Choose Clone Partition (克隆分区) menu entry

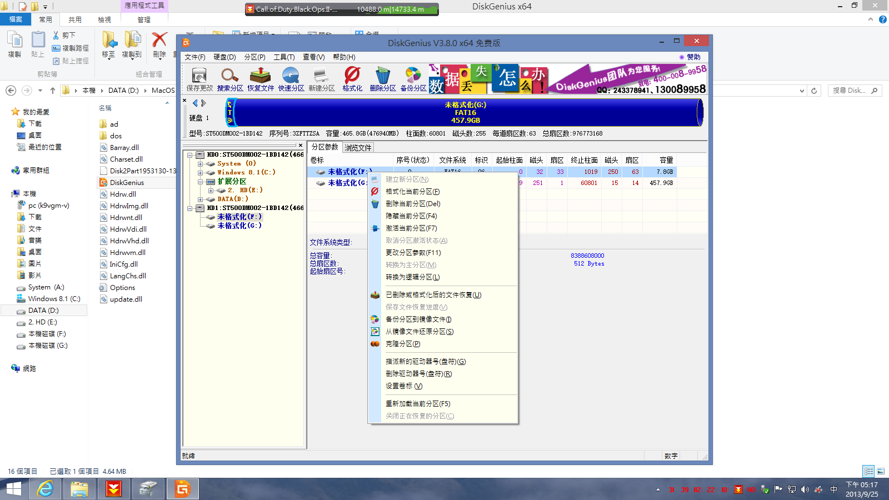point(443,344)
